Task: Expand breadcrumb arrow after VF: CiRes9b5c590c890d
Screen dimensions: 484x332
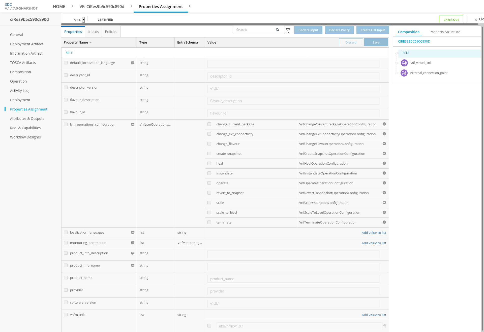Action: point(131,6)
